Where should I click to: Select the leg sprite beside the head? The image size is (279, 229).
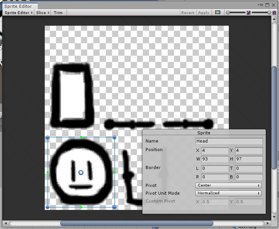(132, 177)
